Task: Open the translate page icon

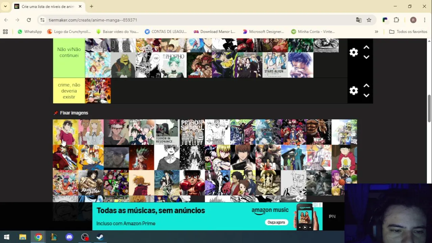Action: (359, 20)
